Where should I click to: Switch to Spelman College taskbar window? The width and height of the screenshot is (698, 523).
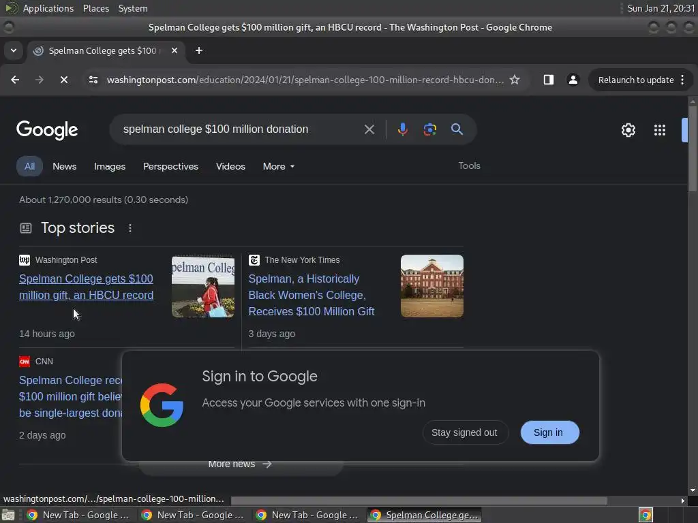pos(424,515)
